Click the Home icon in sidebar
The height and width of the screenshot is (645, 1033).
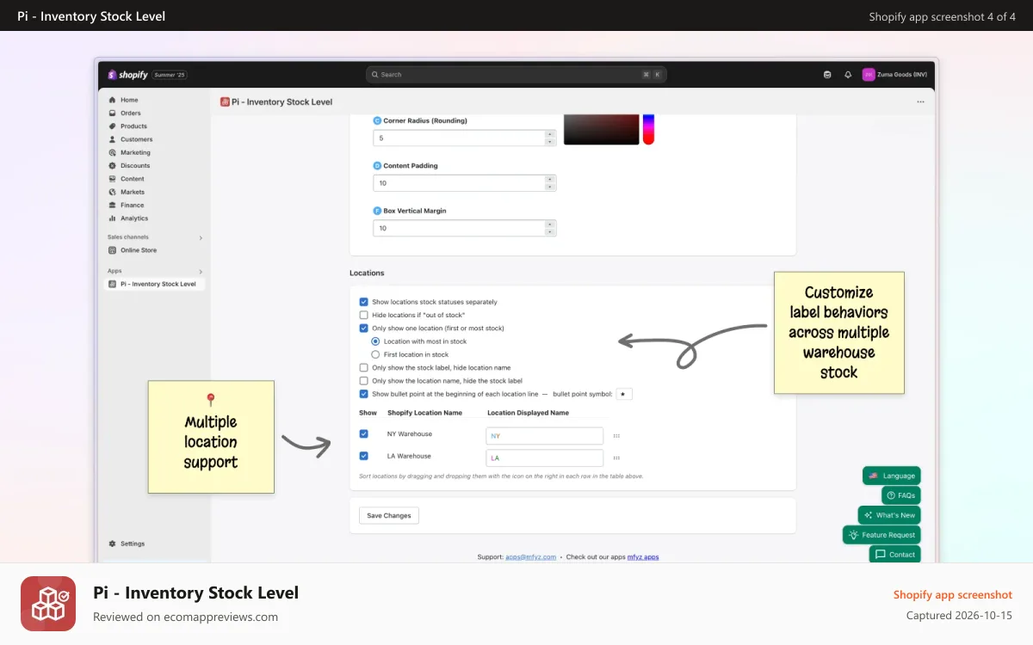(x=113, y=100)
